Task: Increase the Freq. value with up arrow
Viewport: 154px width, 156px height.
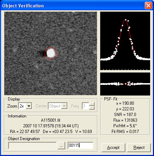Action: coord(92,104)
